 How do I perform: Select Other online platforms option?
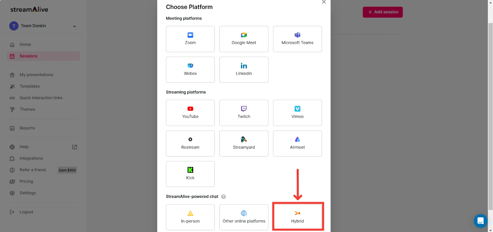[x=244, y=217]
